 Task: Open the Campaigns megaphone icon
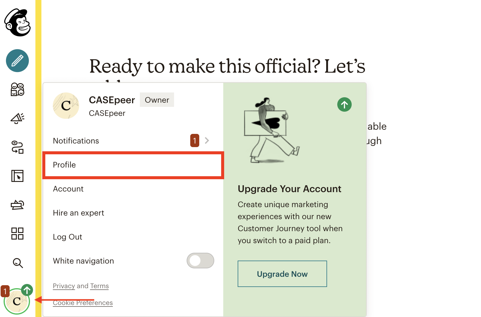coord(17,118)
